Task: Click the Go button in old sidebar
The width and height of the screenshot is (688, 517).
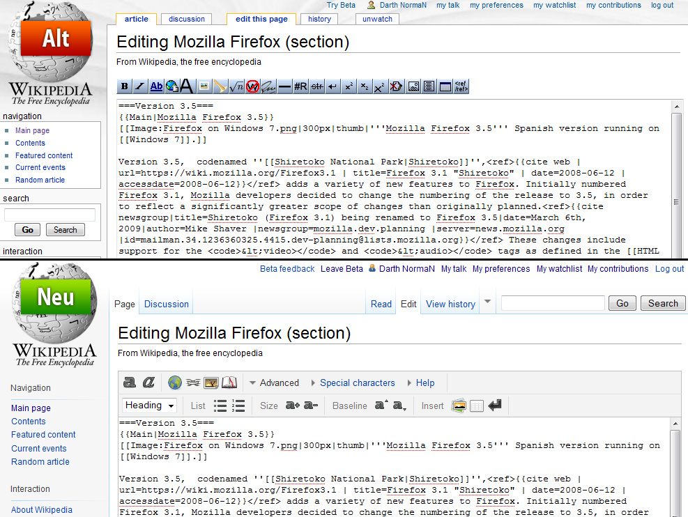Action: coord(28,230)
